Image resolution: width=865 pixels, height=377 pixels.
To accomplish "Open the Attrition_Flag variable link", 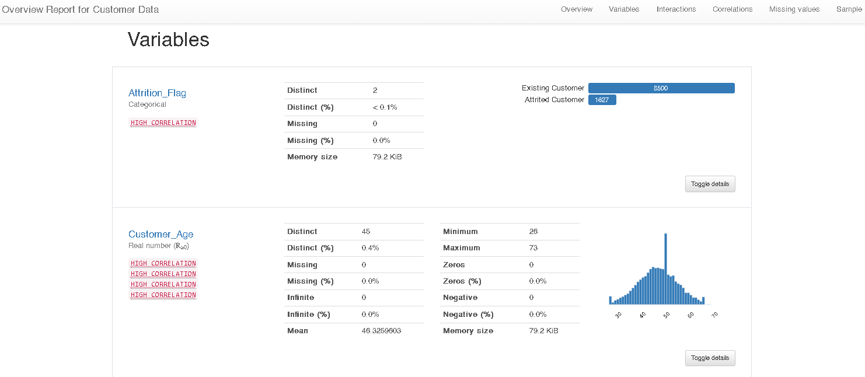I will point(157,93).
